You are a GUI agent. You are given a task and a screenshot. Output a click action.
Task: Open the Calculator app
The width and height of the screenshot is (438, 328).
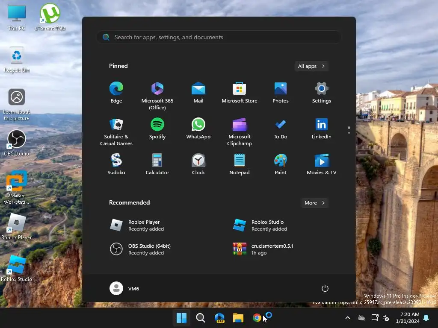pyautogui.click(x=157, y=164)
